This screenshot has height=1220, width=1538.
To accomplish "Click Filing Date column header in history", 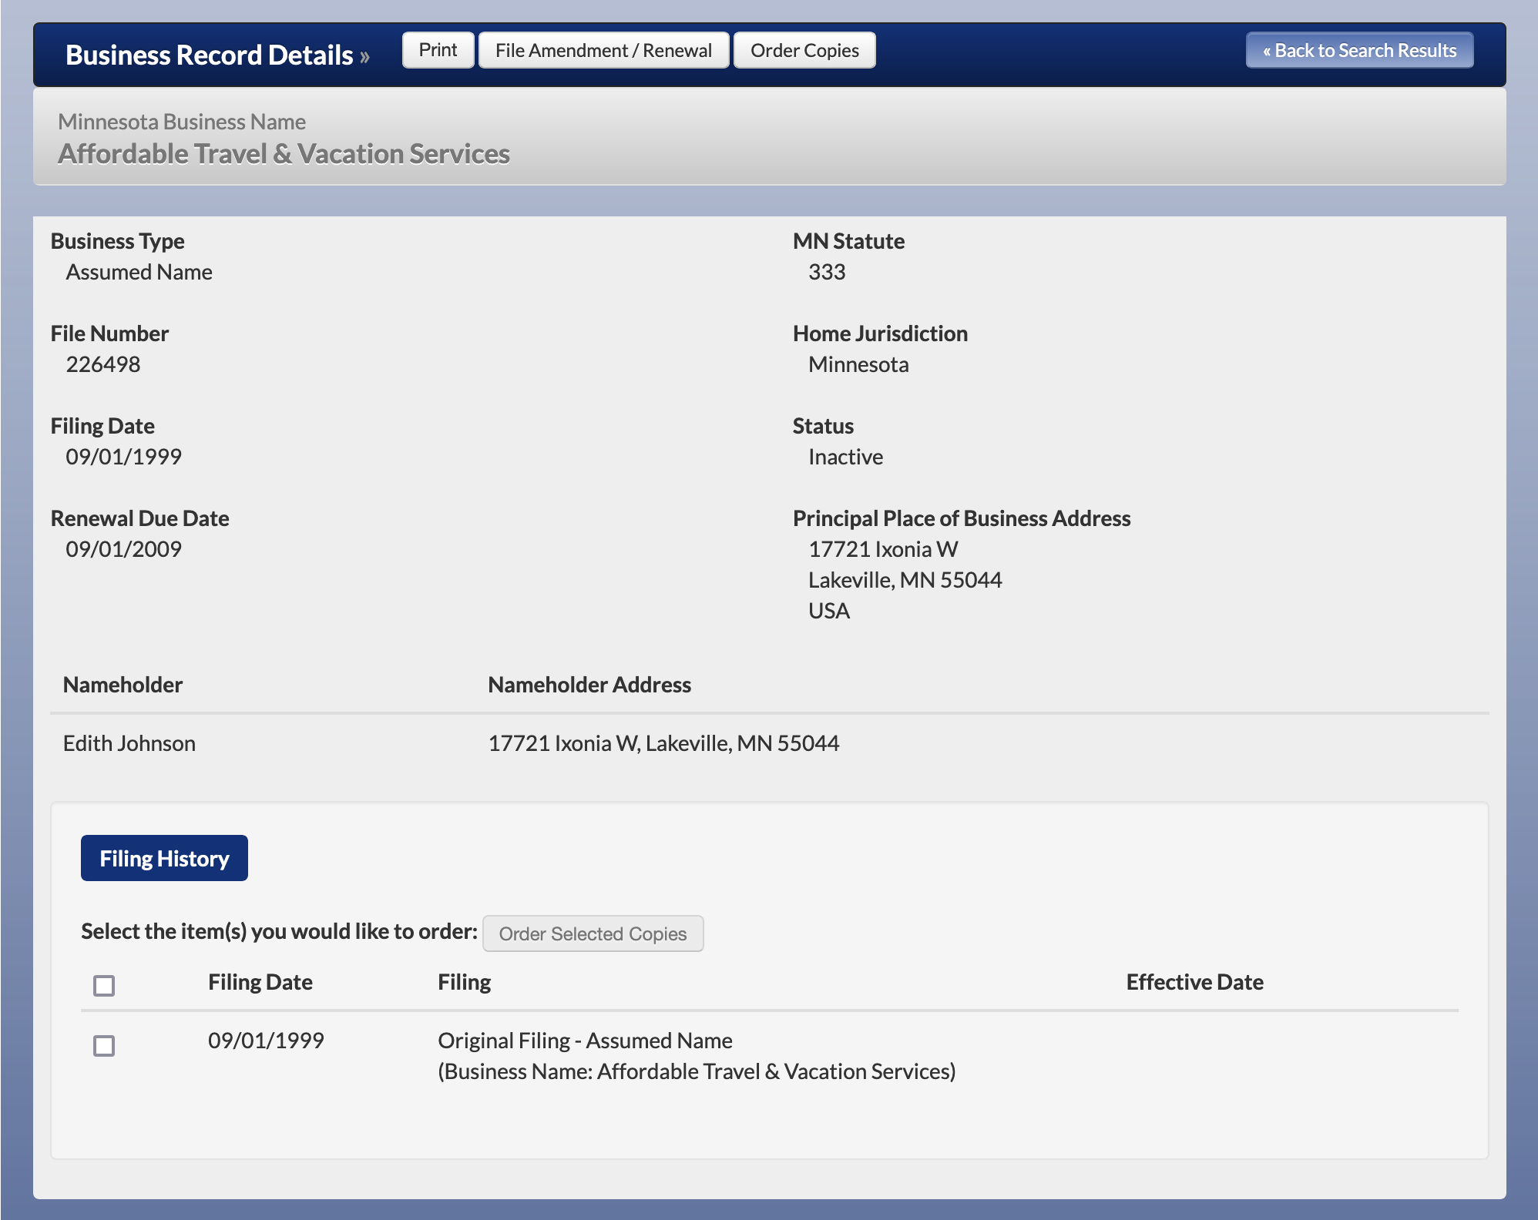I will tap(260, 982).
